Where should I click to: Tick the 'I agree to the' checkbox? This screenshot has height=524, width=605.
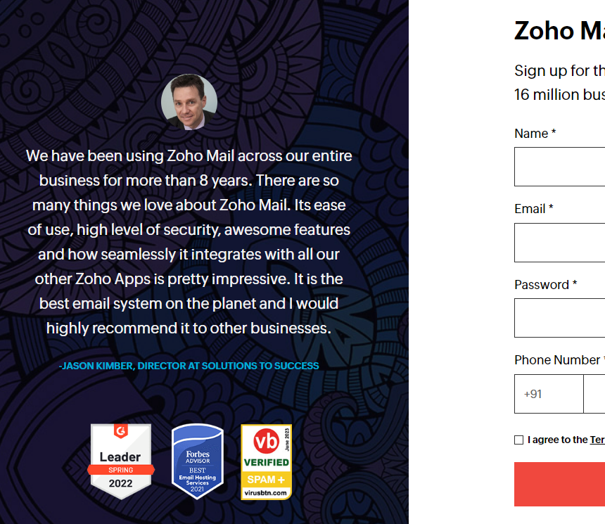[x=518, y=440]
